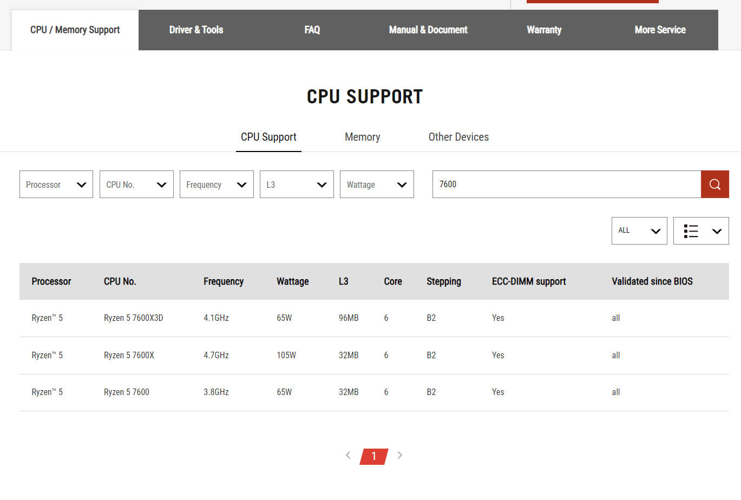Click the red search magnifier button
This screenshot has width=741, height=500.
(714, 185)
